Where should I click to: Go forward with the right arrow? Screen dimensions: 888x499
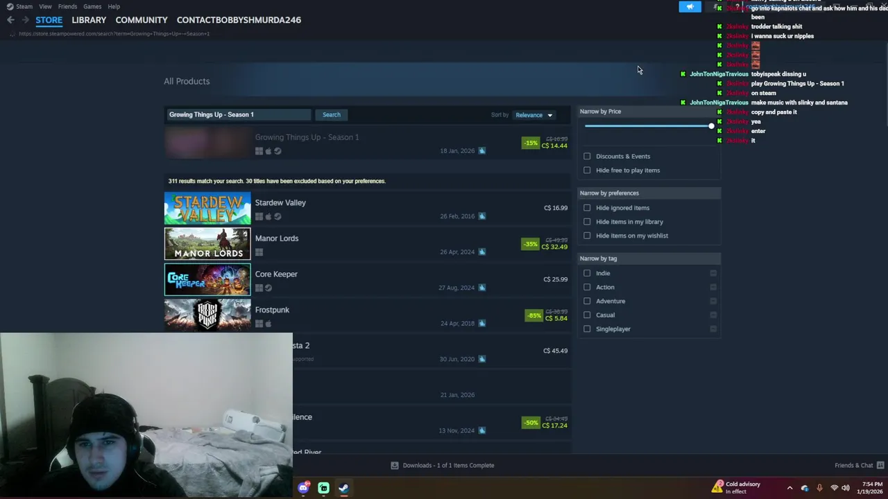[x=26, y=20]
